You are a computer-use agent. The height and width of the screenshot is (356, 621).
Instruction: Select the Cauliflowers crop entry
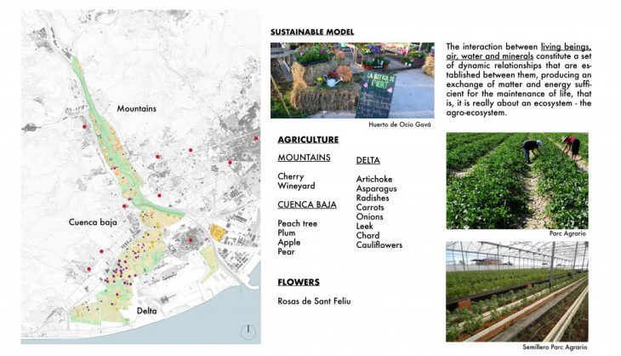coord(379,245)
